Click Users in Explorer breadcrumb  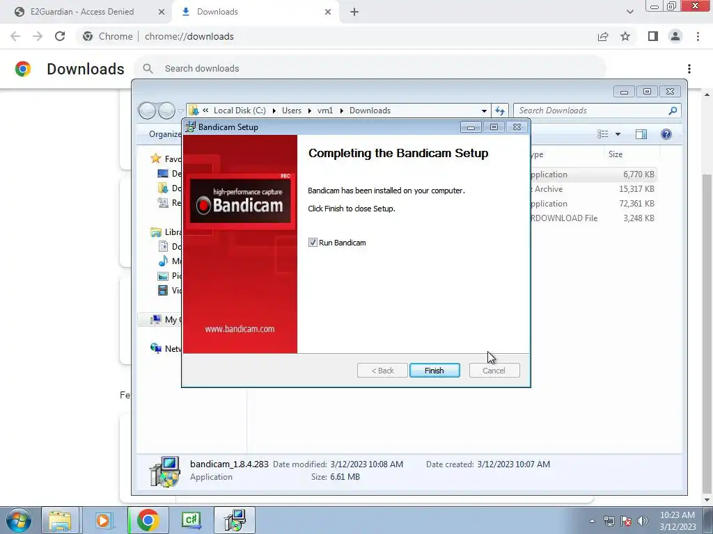(292, 111)
